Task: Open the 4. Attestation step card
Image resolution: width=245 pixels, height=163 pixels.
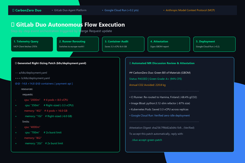Action: pos(169,44)
